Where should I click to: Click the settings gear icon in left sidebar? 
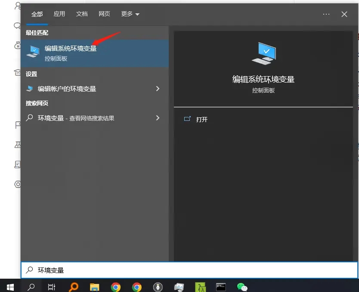click(17, 184)
